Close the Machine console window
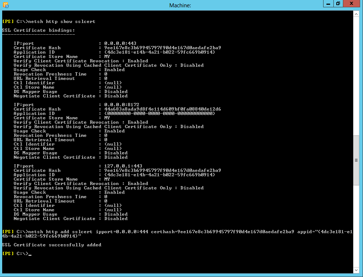The width and height of the screenshot is (363, 277). click(351, 4)
